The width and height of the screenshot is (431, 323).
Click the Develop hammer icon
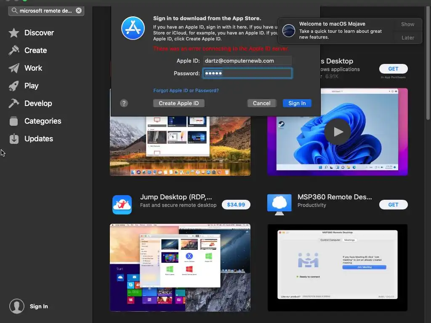click(14, 103)
